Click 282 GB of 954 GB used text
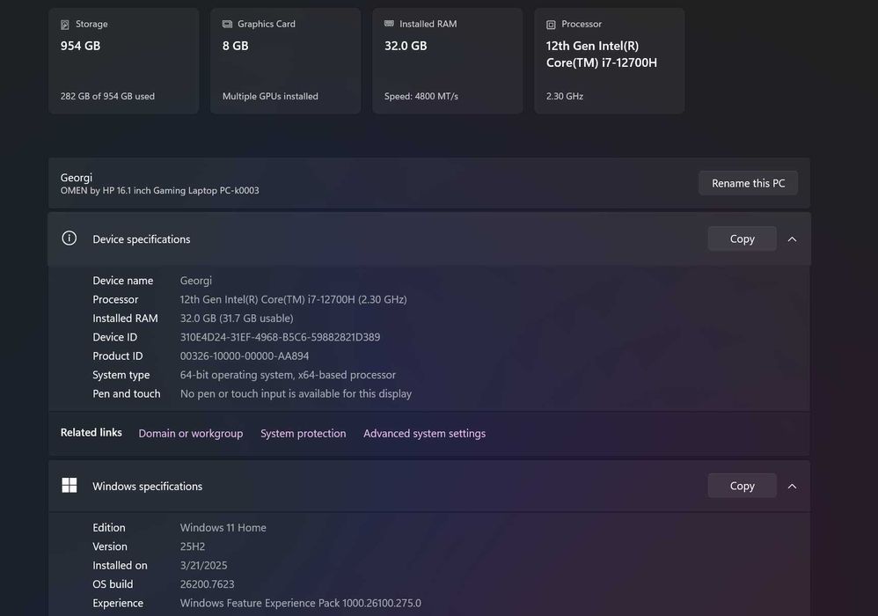This screenshot has height=616, width=878. click(107, 96)
